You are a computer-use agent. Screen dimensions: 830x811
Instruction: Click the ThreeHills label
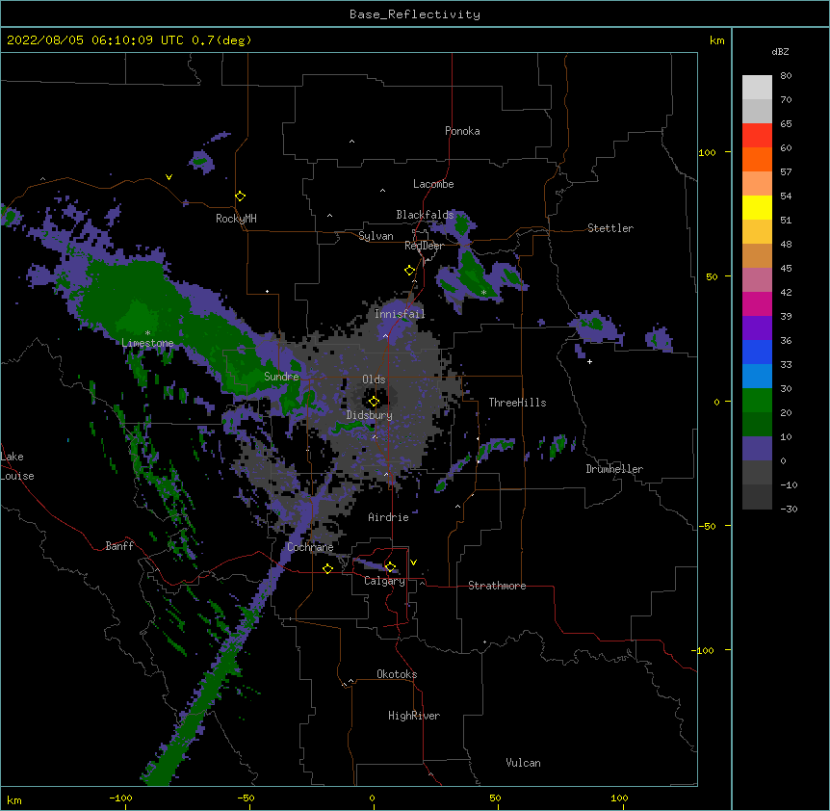pos(517,403)
